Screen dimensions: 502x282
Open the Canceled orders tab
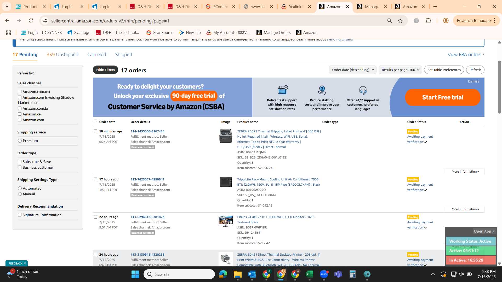[x=96, y=55]
